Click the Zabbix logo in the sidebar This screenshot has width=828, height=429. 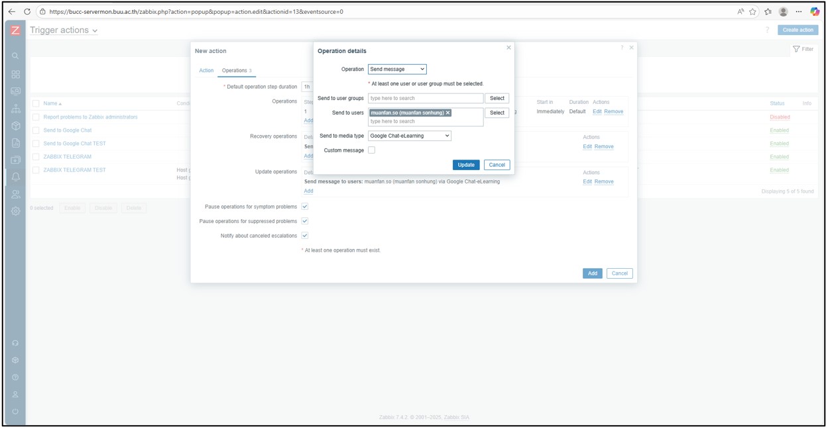click(x=15, y=30)
